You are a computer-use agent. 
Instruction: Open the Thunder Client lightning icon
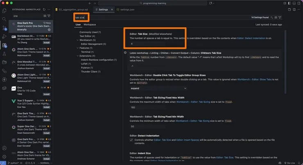click(x=4, y=79)
